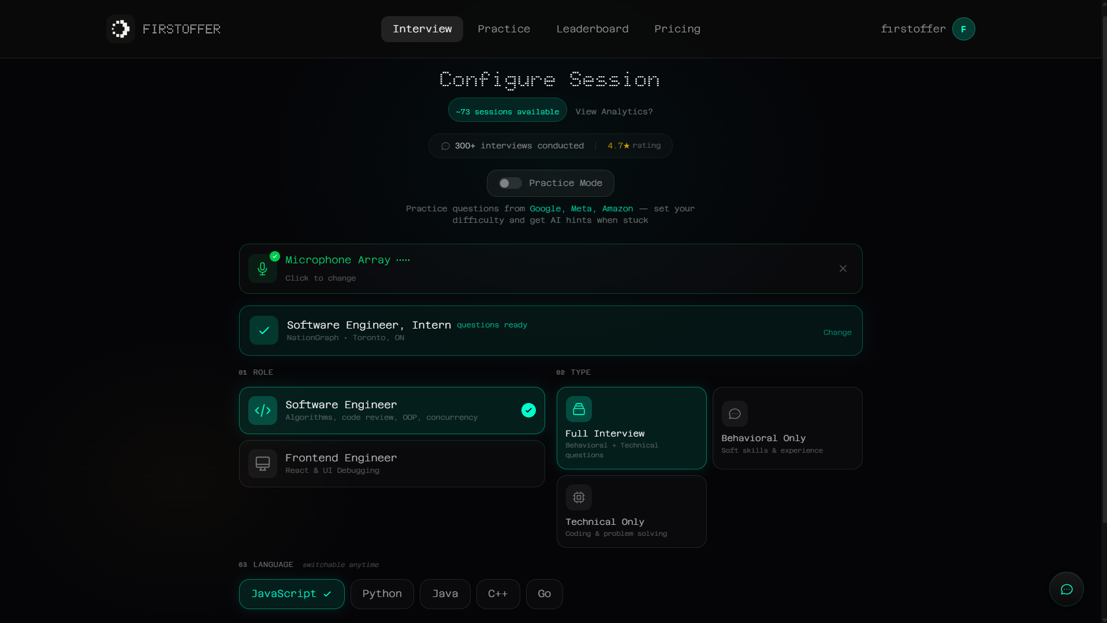Click the F profile avatar

pyautogui.click(x=963, y=28)
